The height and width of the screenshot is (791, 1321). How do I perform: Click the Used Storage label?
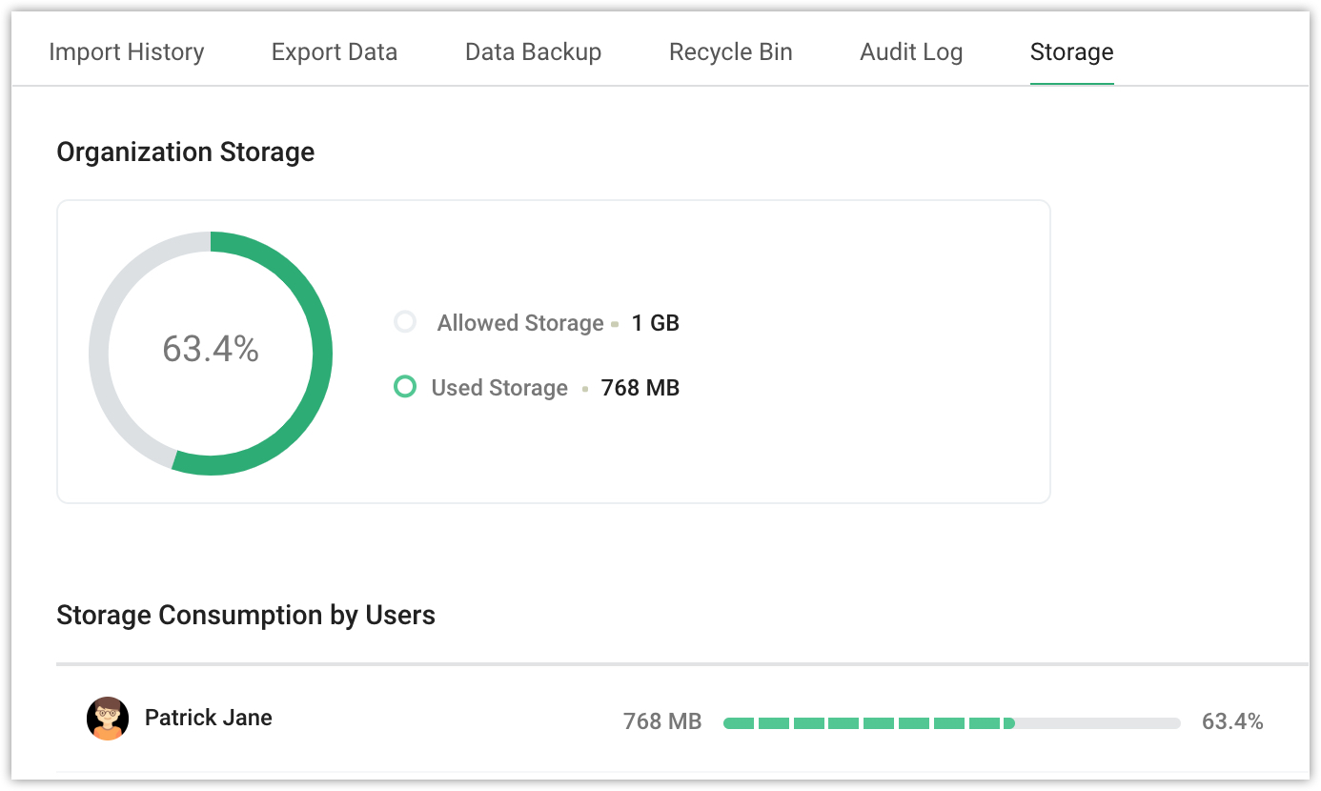(499, 388)
